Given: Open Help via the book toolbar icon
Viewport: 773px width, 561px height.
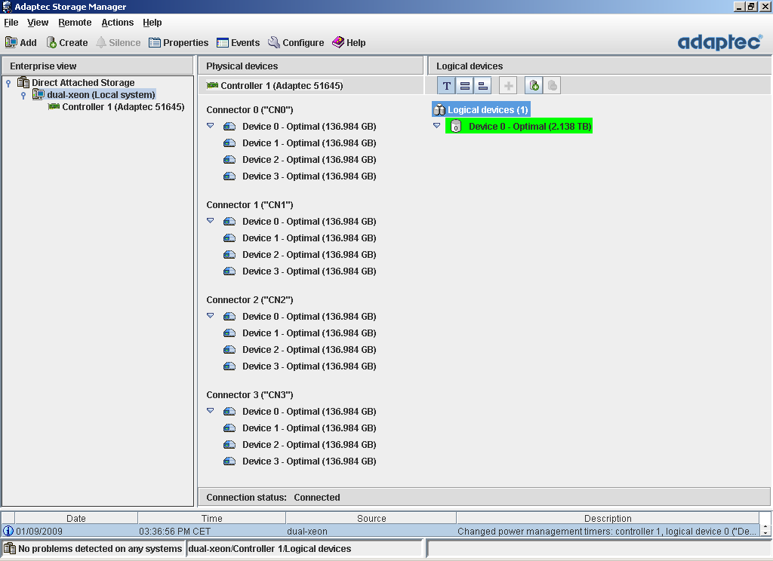Looking at the screenshot, I should click(337, 42).
